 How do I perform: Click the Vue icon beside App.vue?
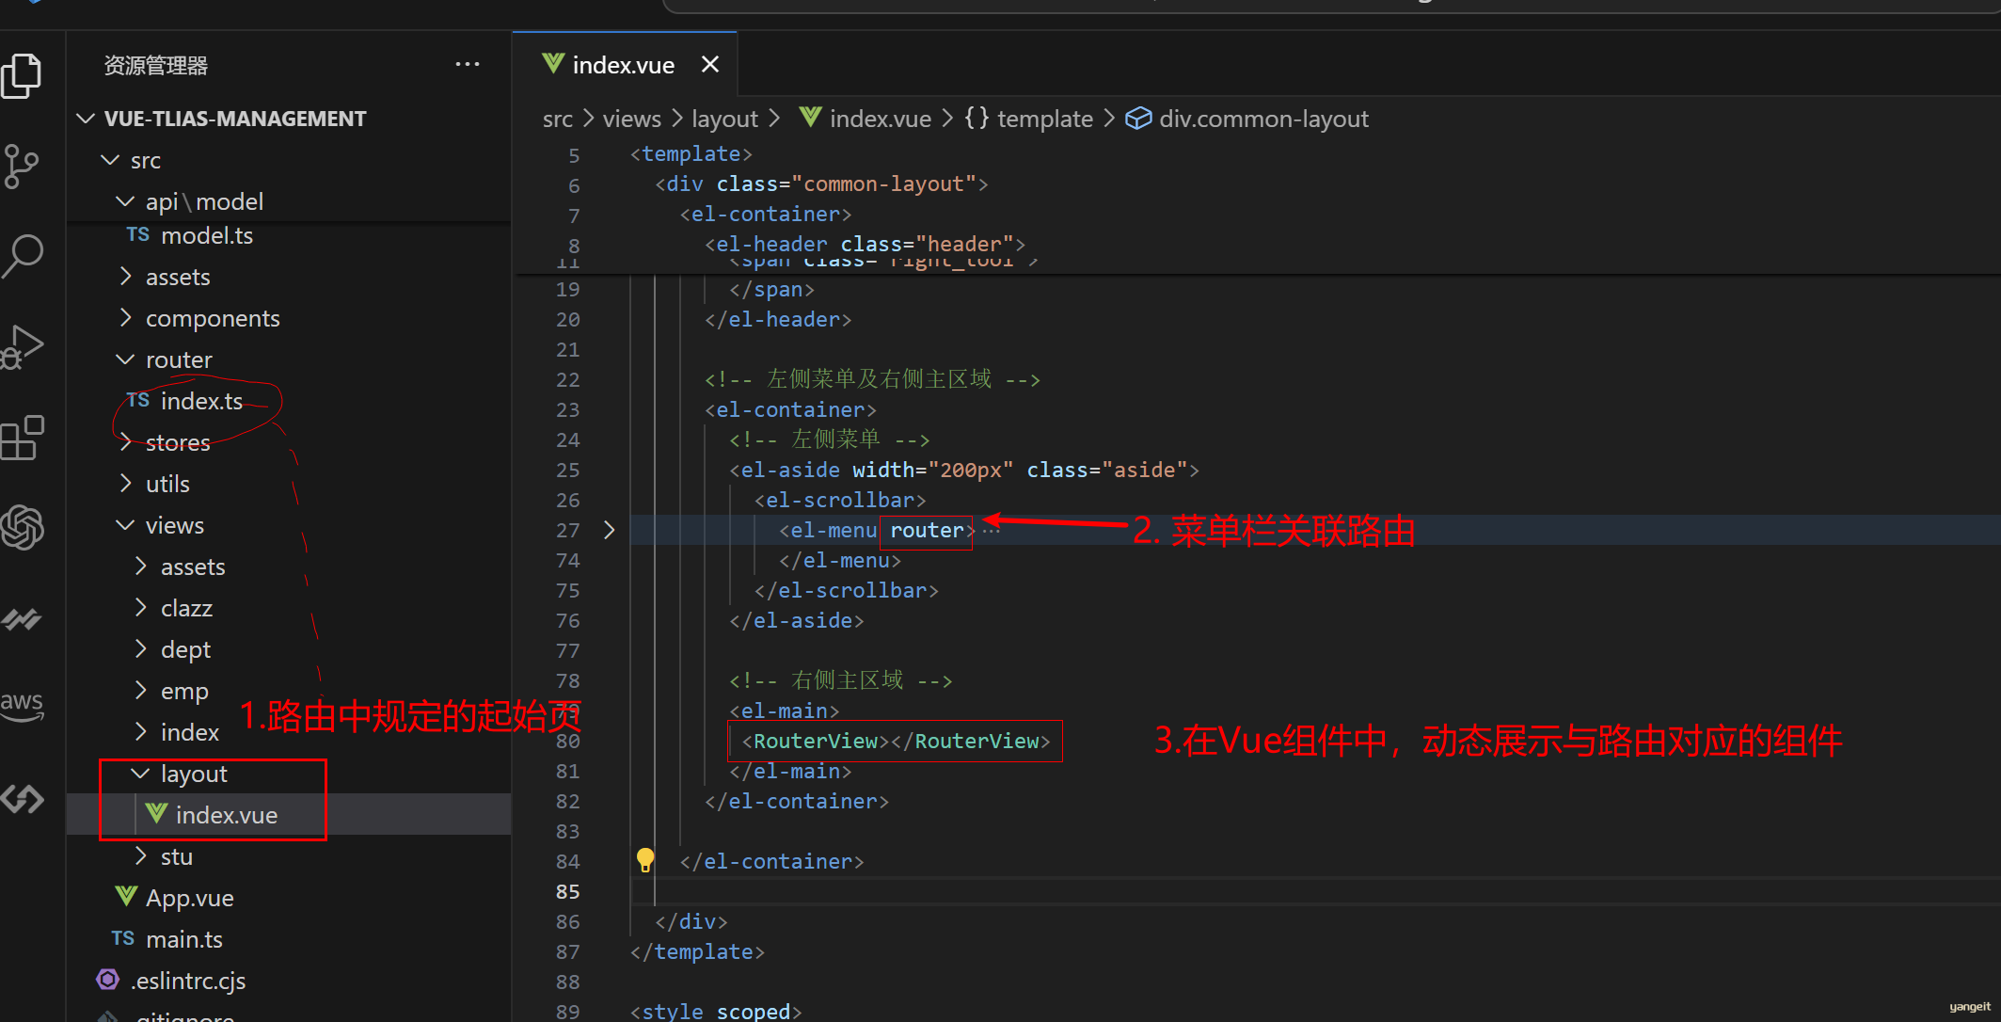coord(126,896)
